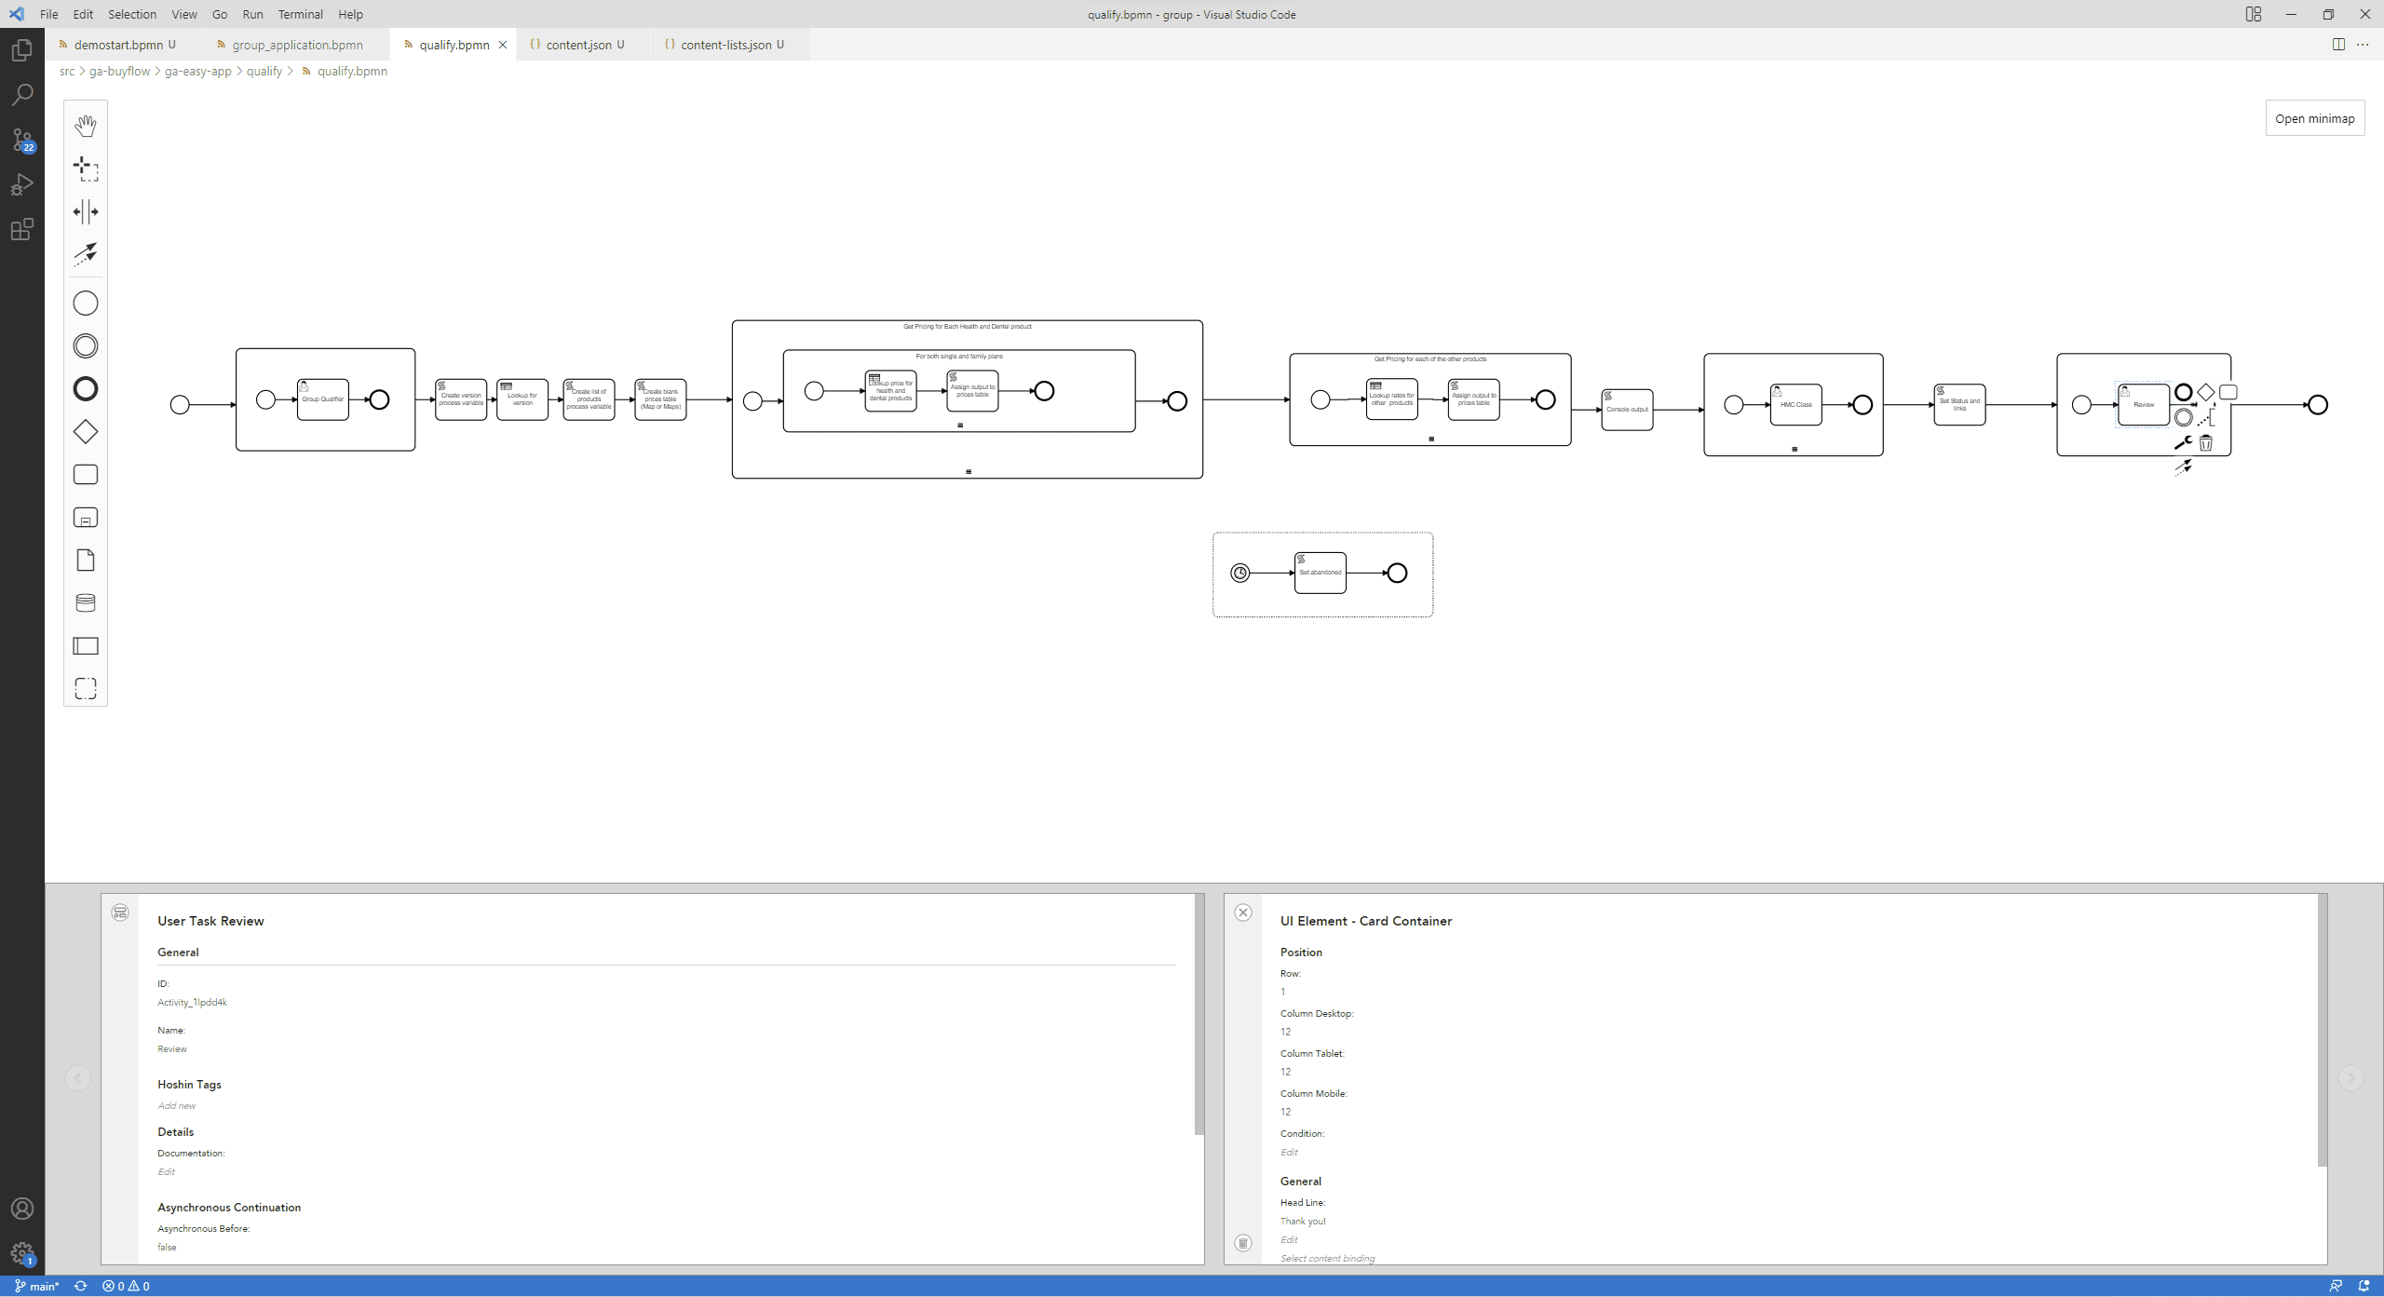Select the lasso tool in the palette
Viewport: 2384px width, 1297px height.
point(86,169)
